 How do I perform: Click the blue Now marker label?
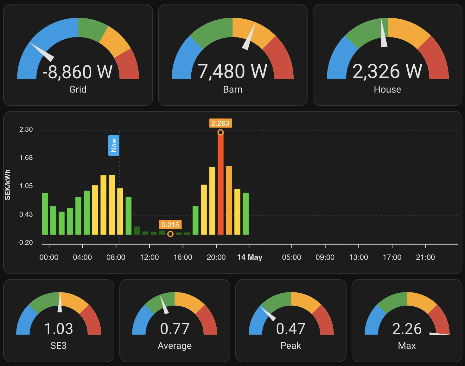113,146
